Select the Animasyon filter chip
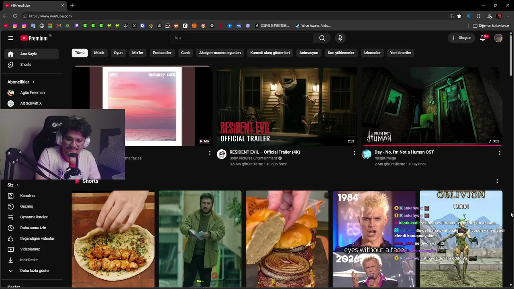Viewport: 514px width, 289px height. [309, 53]
